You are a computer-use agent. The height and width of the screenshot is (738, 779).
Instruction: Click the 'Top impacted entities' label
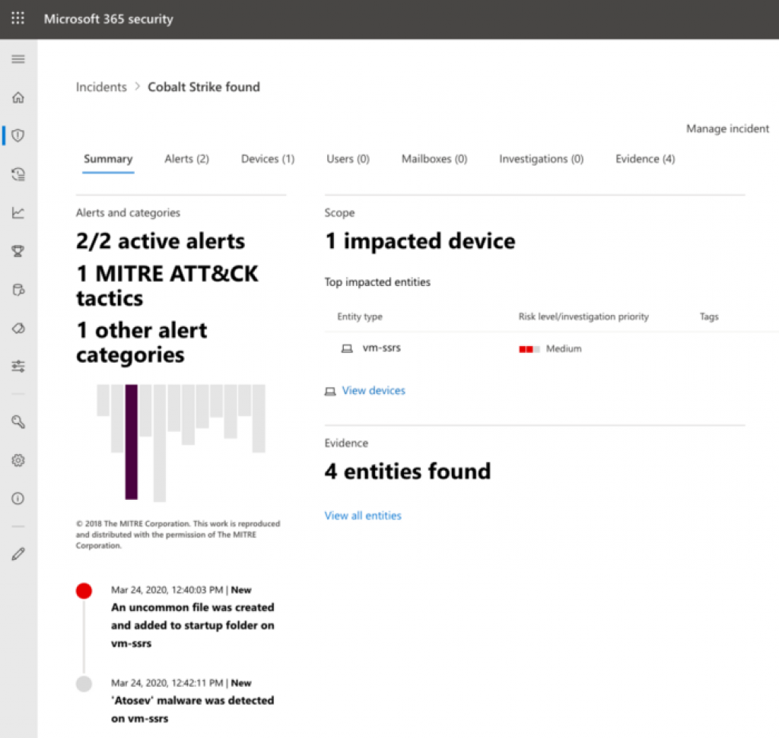click(377, 282)
